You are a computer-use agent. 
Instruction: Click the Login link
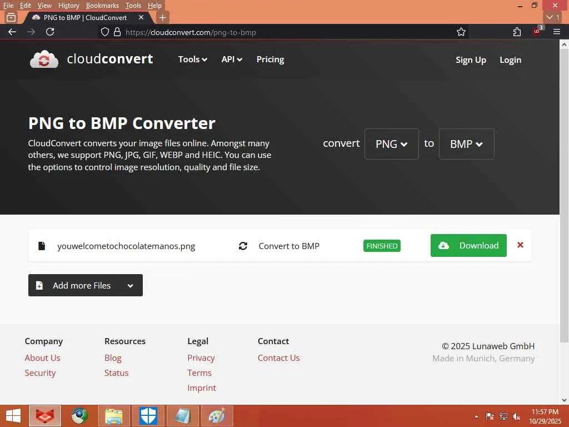pos(510,60)
